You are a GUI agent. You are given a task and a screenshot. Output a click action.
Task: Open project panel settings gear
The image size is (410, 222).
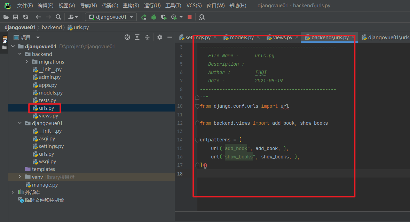[x=159, y=37]
